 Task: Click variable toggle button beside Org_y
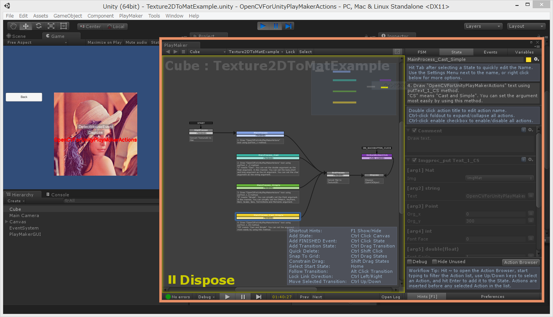531,221
